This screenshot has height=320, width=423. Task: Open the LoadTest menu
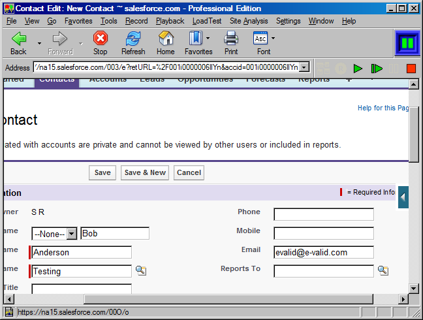[207, 21]
